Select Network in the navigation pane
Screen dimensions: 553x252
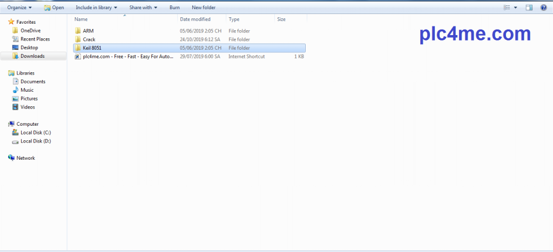[25, 158]
